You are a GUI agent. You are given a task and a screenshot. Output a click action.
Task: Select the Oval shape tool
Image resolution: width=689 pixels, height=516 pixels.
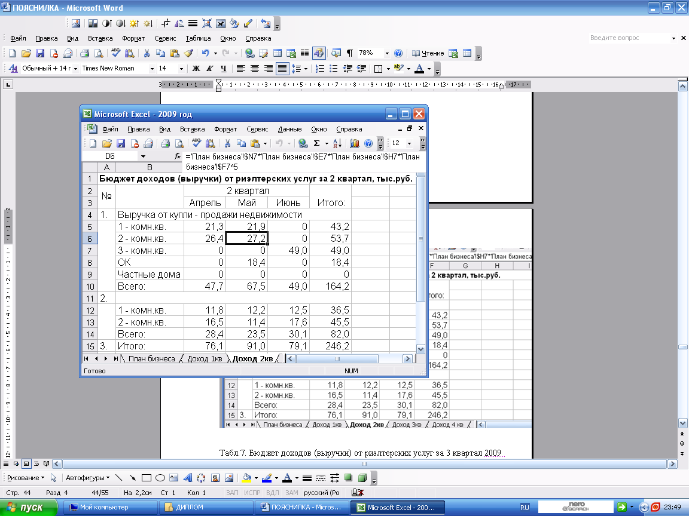point(160,478)
